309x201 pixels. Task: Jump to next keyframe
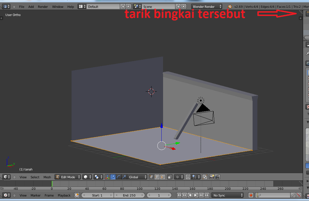(201, 195)
